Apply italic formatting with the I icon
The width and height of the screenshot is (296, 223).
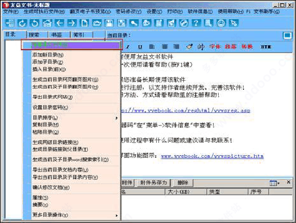point(128,47)
